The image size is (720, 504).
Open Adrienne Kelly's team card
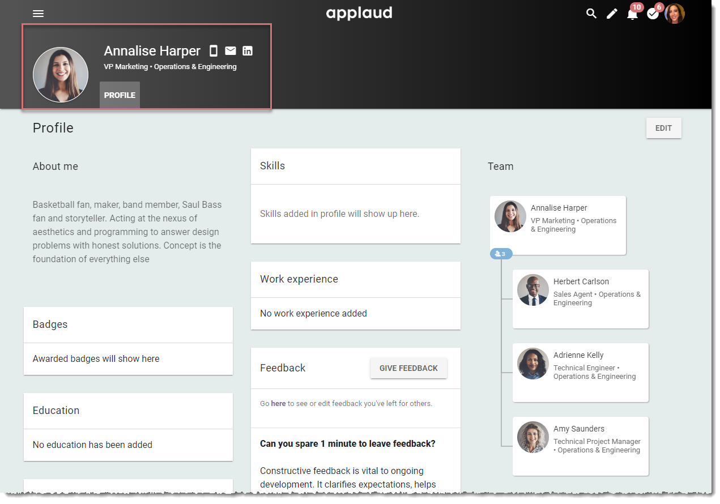[581, 373]
